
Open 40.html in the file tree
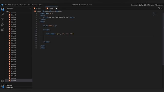tap(13, 55)
